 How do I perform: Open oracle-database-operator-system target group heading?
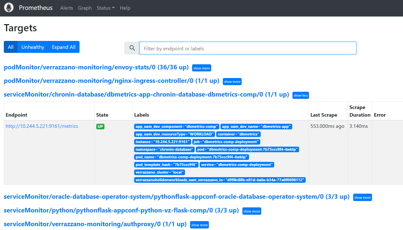[177, 197]
